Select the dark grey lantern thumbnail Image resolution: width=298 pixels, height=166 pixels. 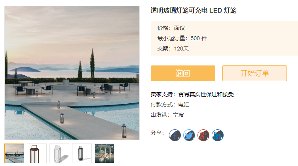[82, 153]
